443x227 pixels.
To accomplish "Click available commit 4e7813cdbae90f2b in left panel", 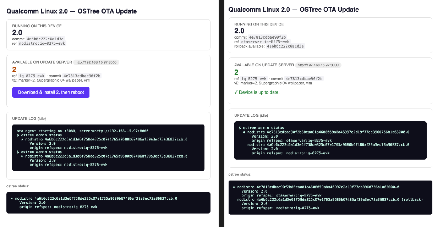I will pyautogui.click(x=82, y=76).
